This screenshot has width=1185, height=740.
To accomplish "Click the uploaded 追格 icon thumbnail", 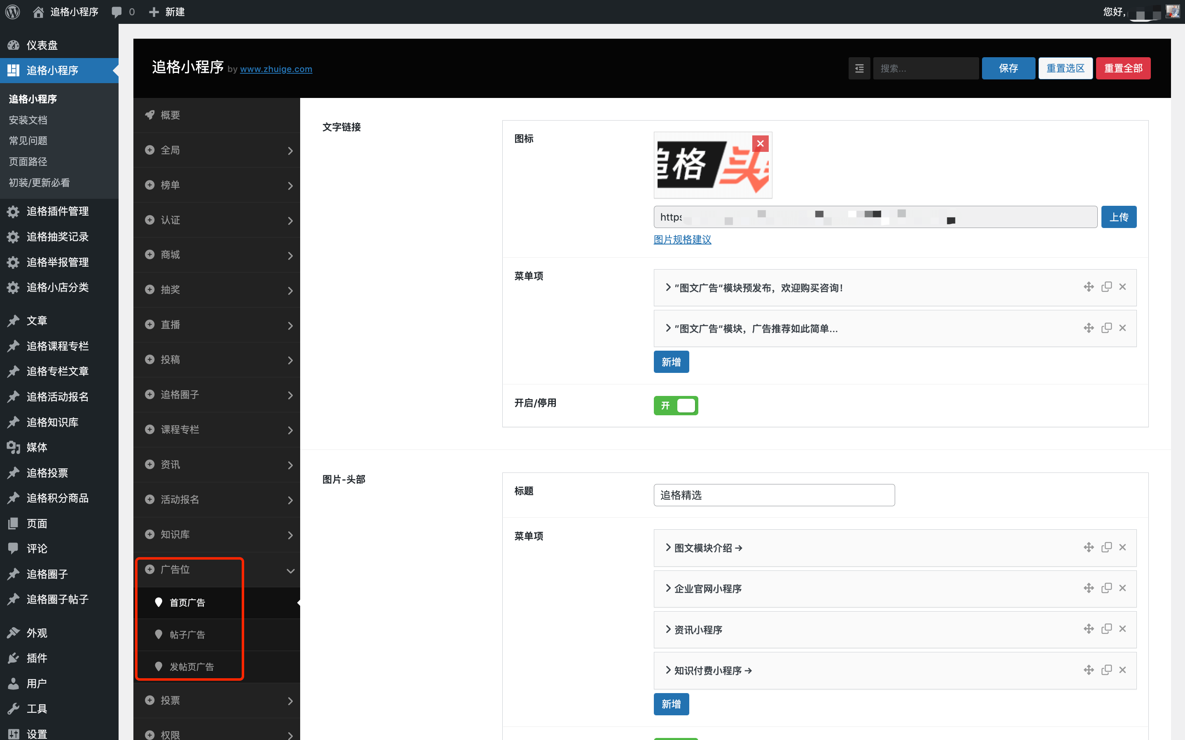I will coord(712,165).
